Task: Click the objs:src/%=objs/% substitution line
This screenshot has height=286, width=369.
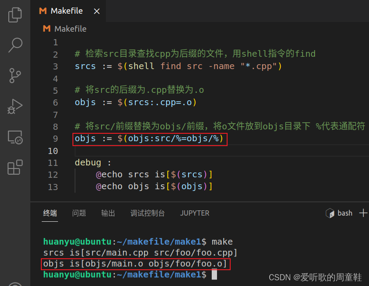Action: click(x=149, y=139)
